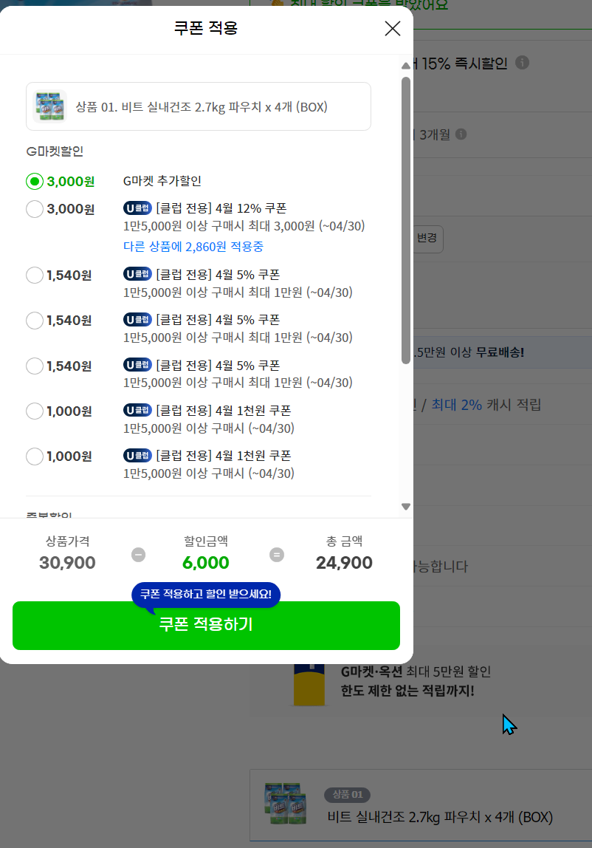
Task: Choose the 4월 12% 쿠폰 radio button
Action: click(35, 209)
